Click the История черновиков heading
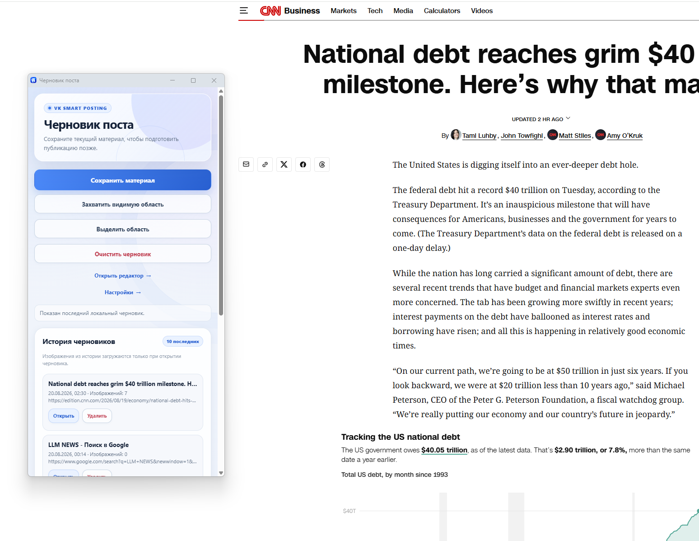 click(x=79, y=342)
